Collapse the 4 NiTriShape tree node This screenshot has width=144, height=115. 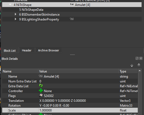[x=10, y=4]
